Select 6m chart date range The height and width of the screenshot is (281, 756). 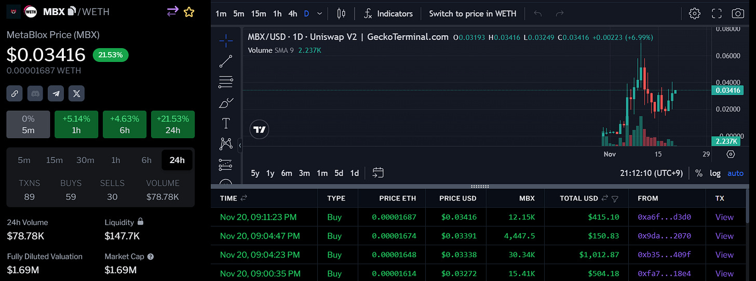pos(287,173)
